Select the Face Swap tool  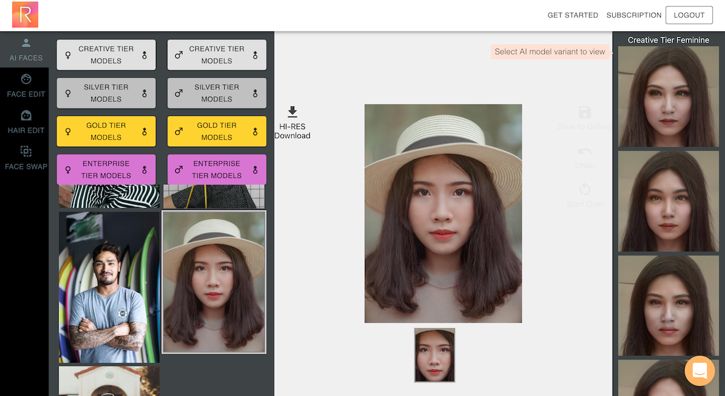pyautogui.click(x=26, y=158)
